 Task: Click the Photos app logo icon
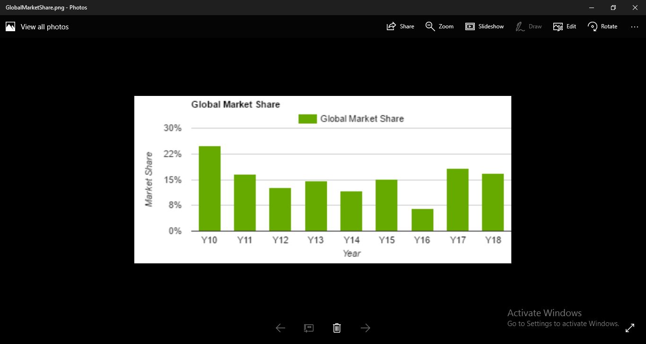(10, 26)
